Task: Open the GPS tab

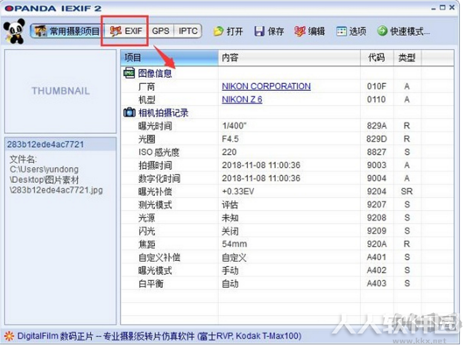Action: [160, 31]
